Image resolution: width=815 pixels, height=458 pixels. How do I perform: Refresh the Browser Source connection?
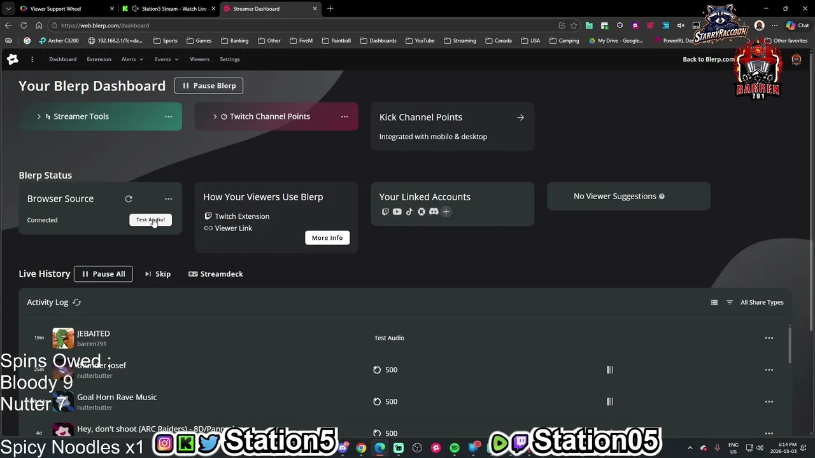click(129, 198)
